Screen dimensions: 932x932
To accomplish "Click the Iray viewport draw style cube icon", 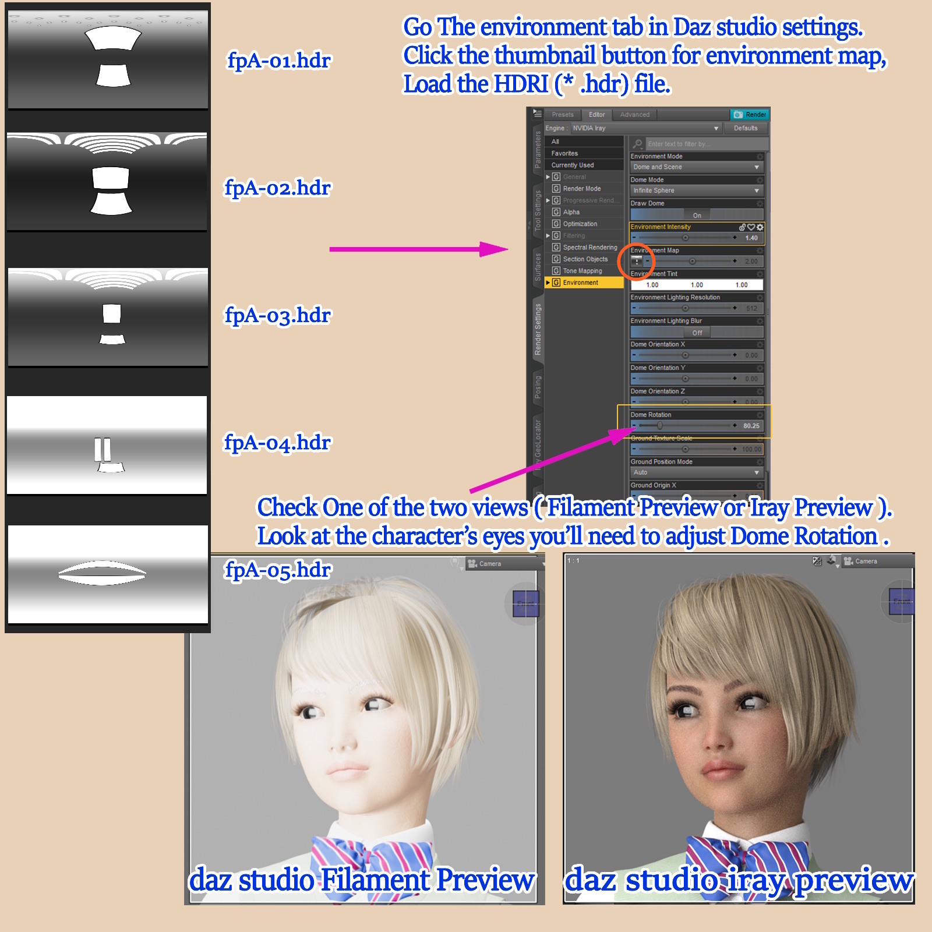I will (832, 561).
